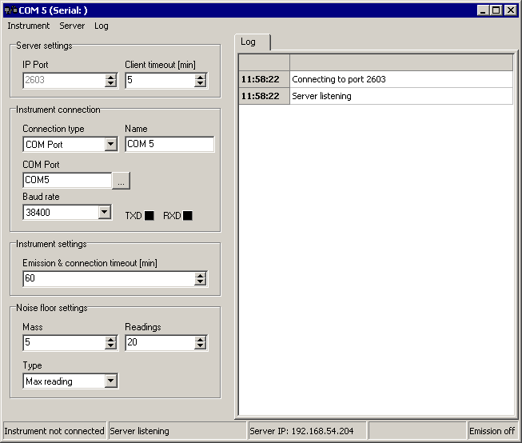Increase the noise floor Readings value
The width and height of the screenshot is (522, 443).
200,339
